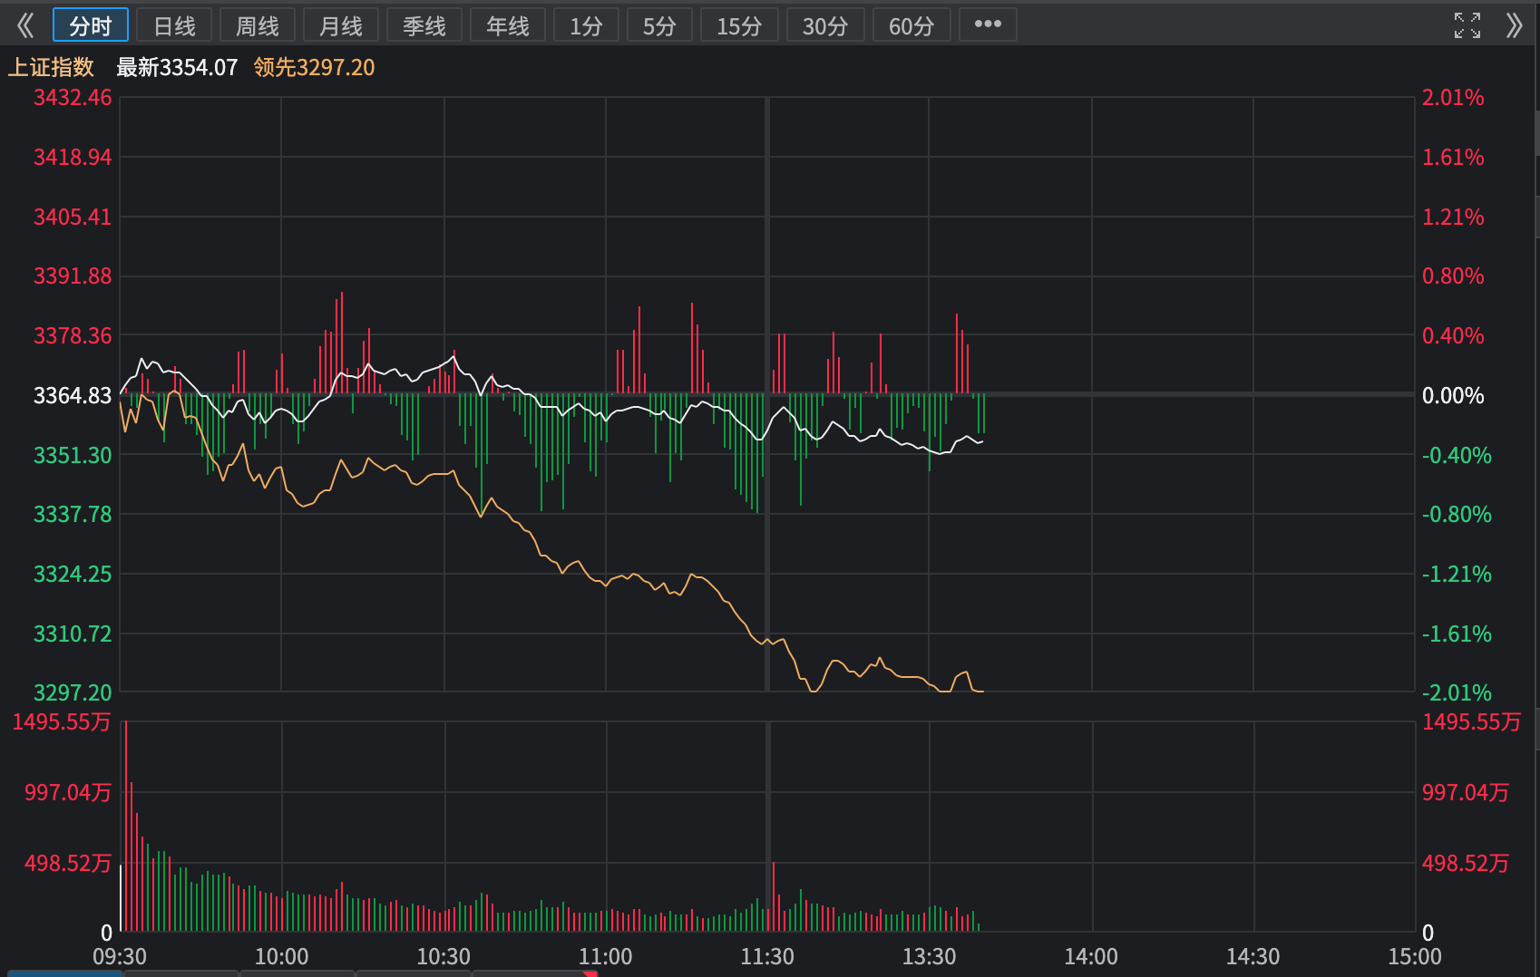This screenshot has height=977, width=1540.
Task: Choose the 30分 period button
Action: (825, 25)
